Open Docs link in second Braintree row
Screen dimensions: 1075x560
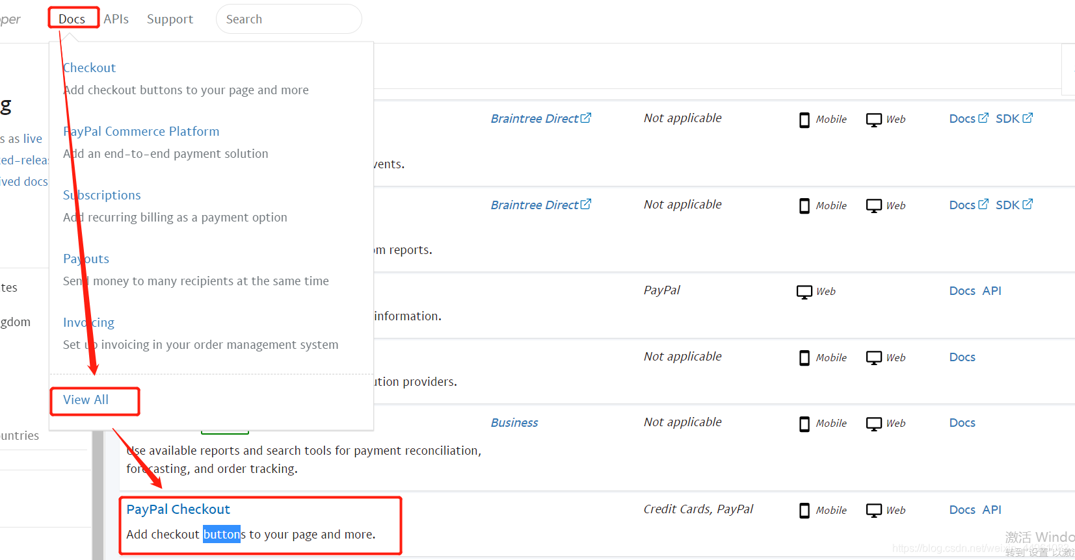tap(962, 205)
